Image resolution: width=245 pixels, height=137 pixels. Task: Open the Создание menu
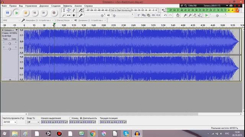(56, 6)
